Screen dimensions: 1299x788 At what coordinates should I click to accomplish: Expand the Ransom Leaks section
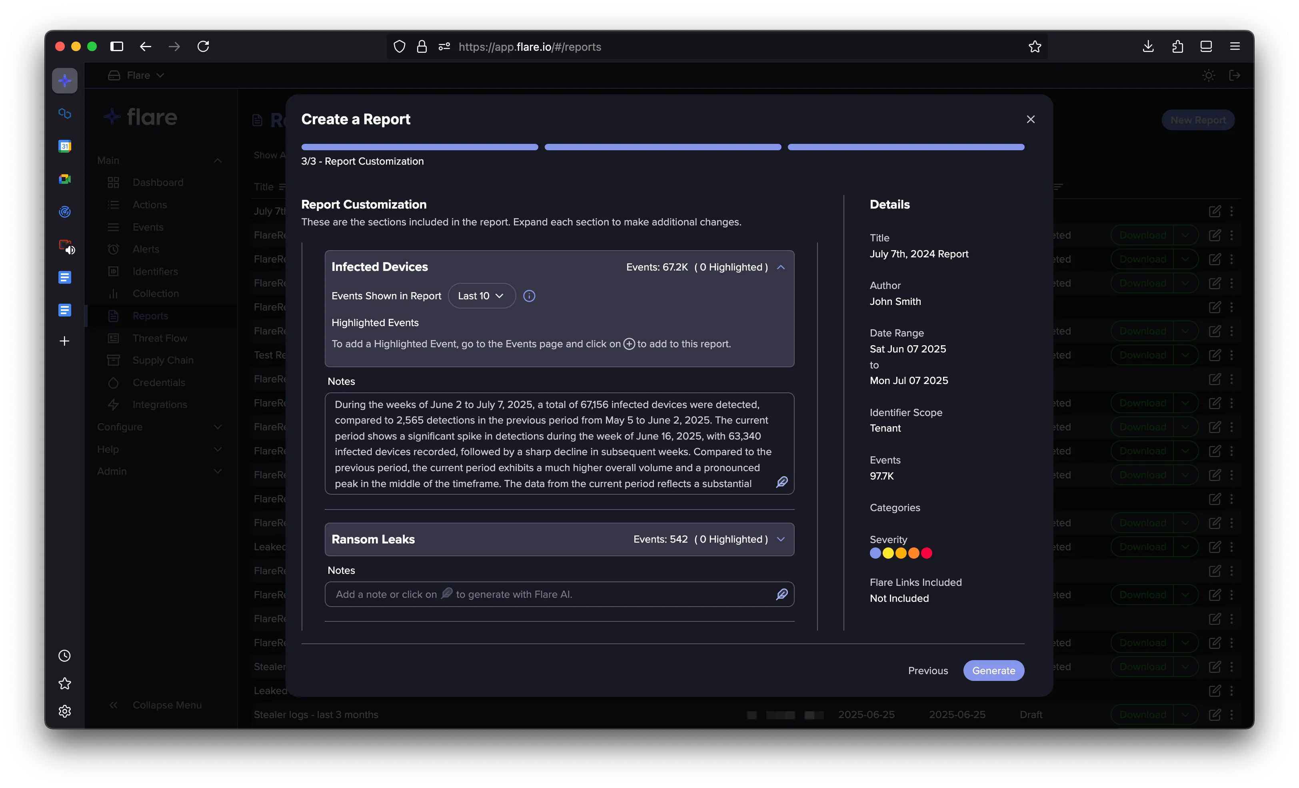781,539
